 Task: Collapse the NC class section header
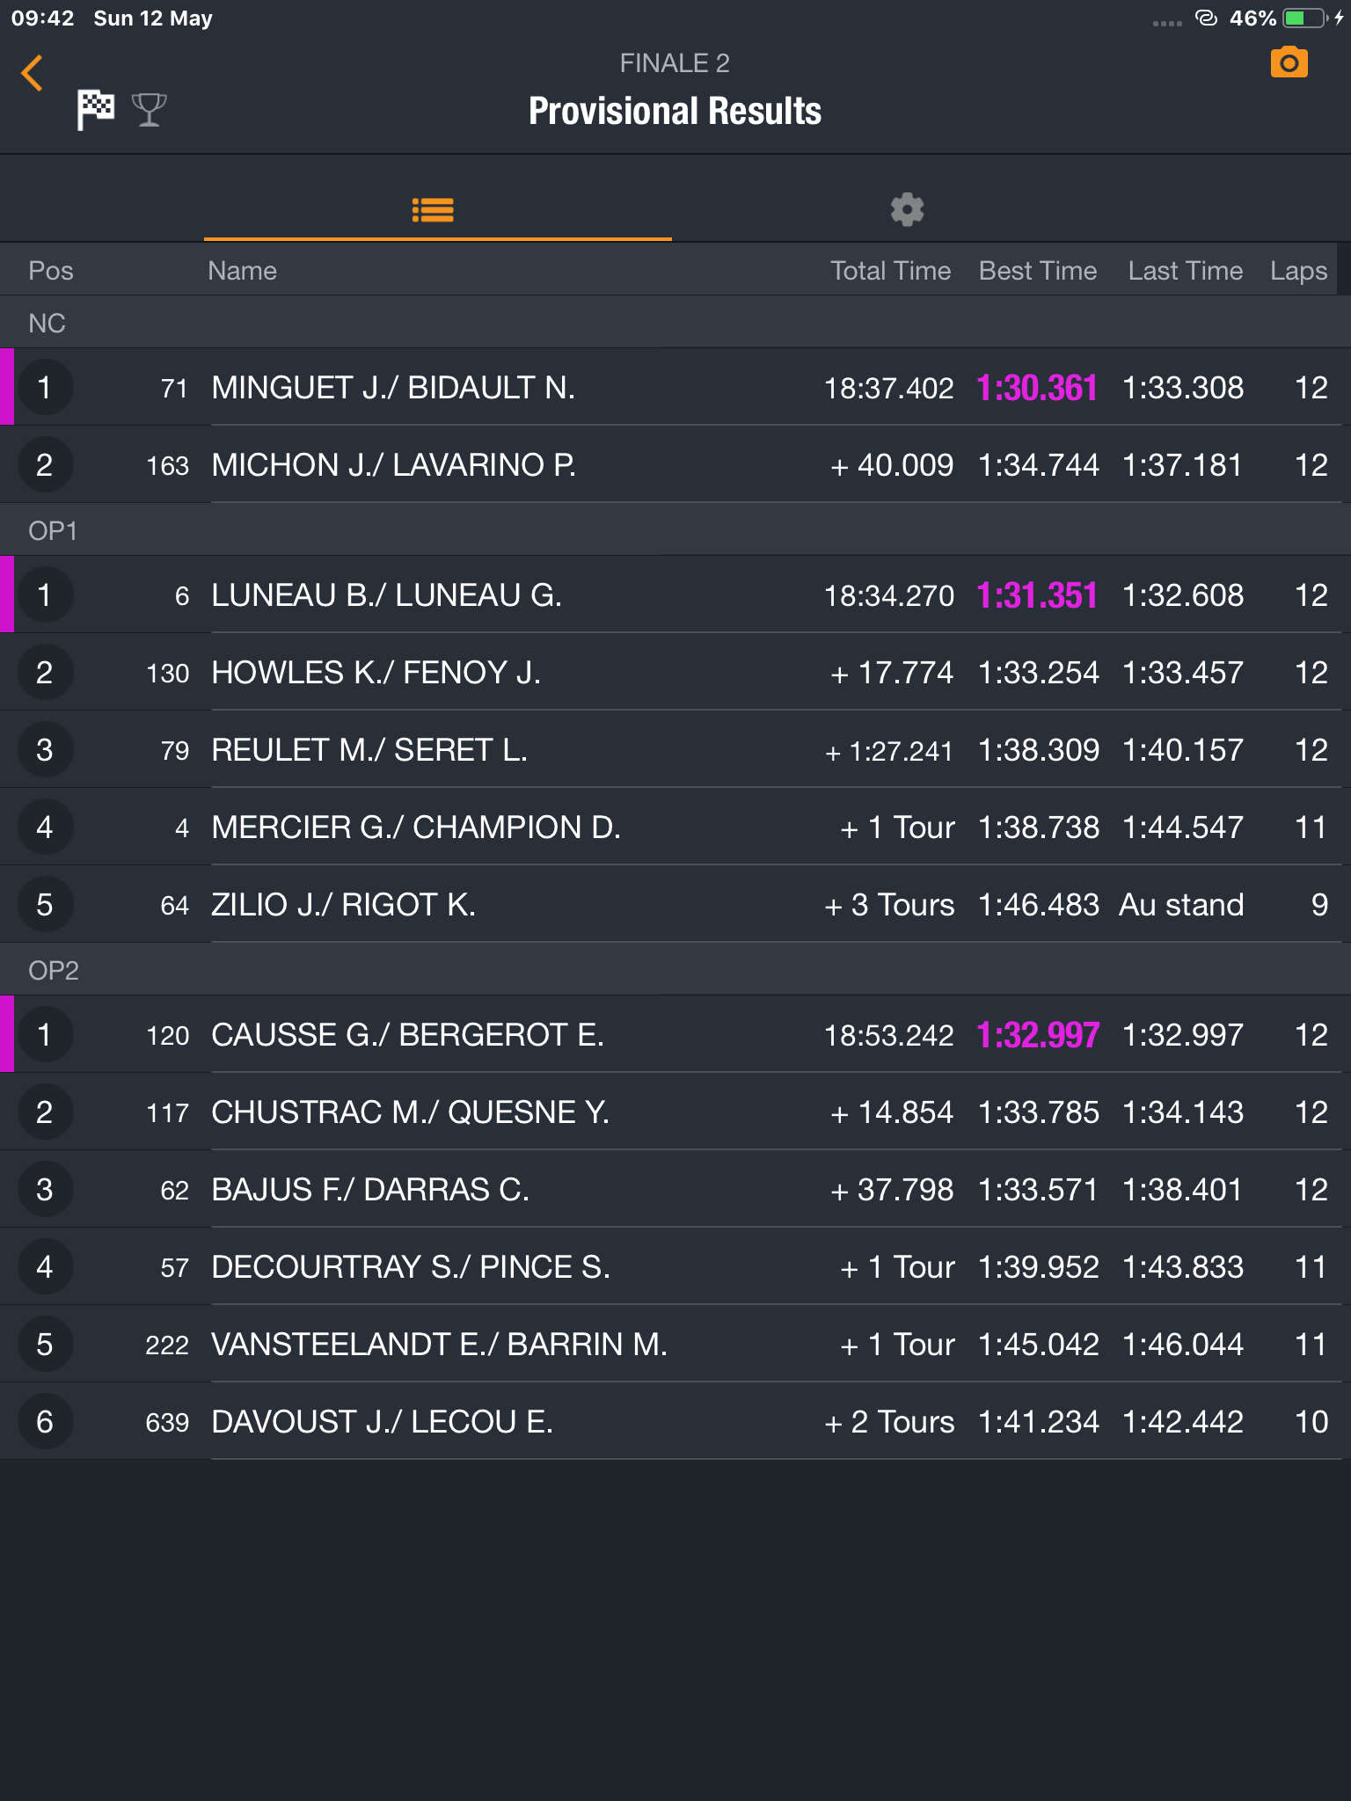[x=675, y=323]
